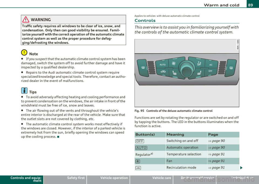Viewport: 259px width, 184px height.
Task: Click the Fig. 95 caption text
Action: click(x=173, y=111)
